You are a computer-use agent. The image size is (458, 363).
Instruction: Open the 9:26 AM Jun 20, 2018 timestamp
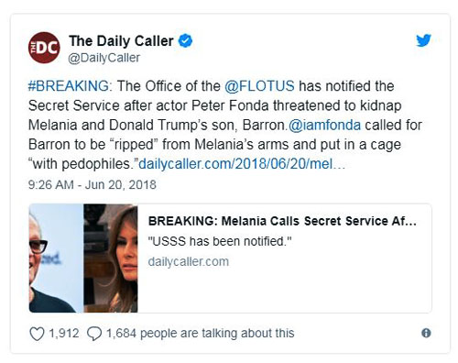pyautogui.click(x=93, y=184)
